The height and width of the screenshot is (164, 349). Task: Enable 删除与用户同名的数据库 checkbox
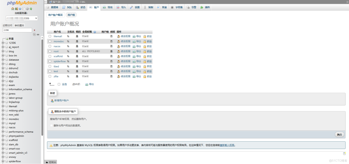point(52,125)
